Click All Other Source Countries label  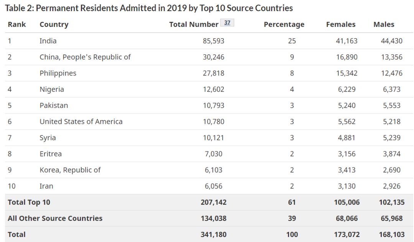pos(55,218)
